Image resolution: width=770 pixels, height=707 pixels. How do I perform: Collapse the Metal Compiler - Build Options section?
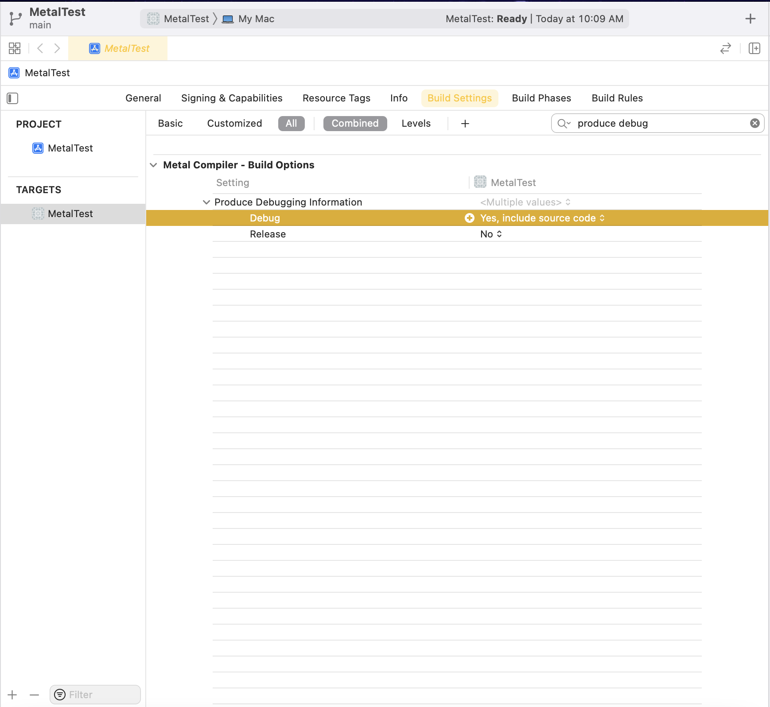(x=153, y=165)
